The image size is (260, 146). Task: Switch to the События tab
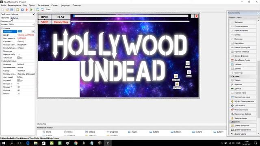15,18
